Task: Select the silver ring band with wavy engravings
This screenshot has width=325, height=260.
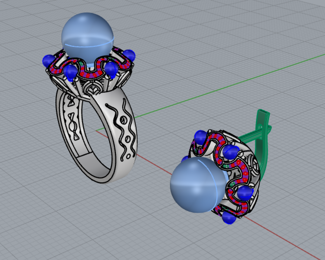Action: [96, 135]
